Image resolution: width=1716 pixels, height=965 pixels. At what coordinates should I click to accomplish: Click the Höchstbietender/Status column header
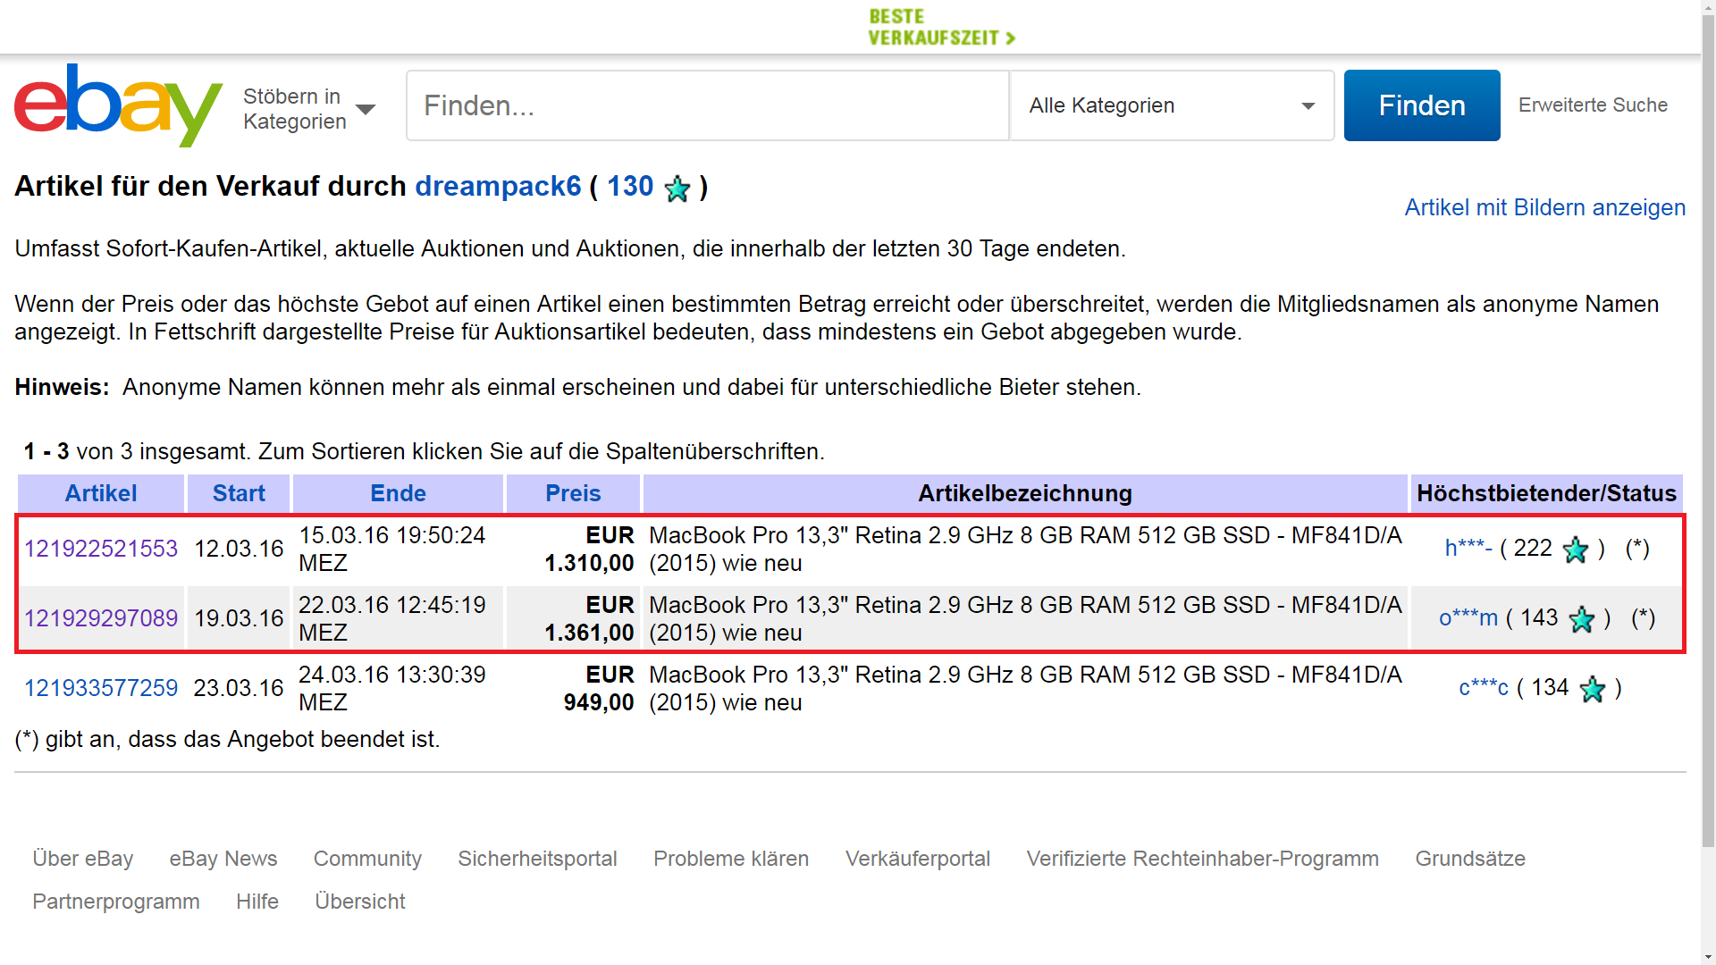click(x=1546, y=493)
